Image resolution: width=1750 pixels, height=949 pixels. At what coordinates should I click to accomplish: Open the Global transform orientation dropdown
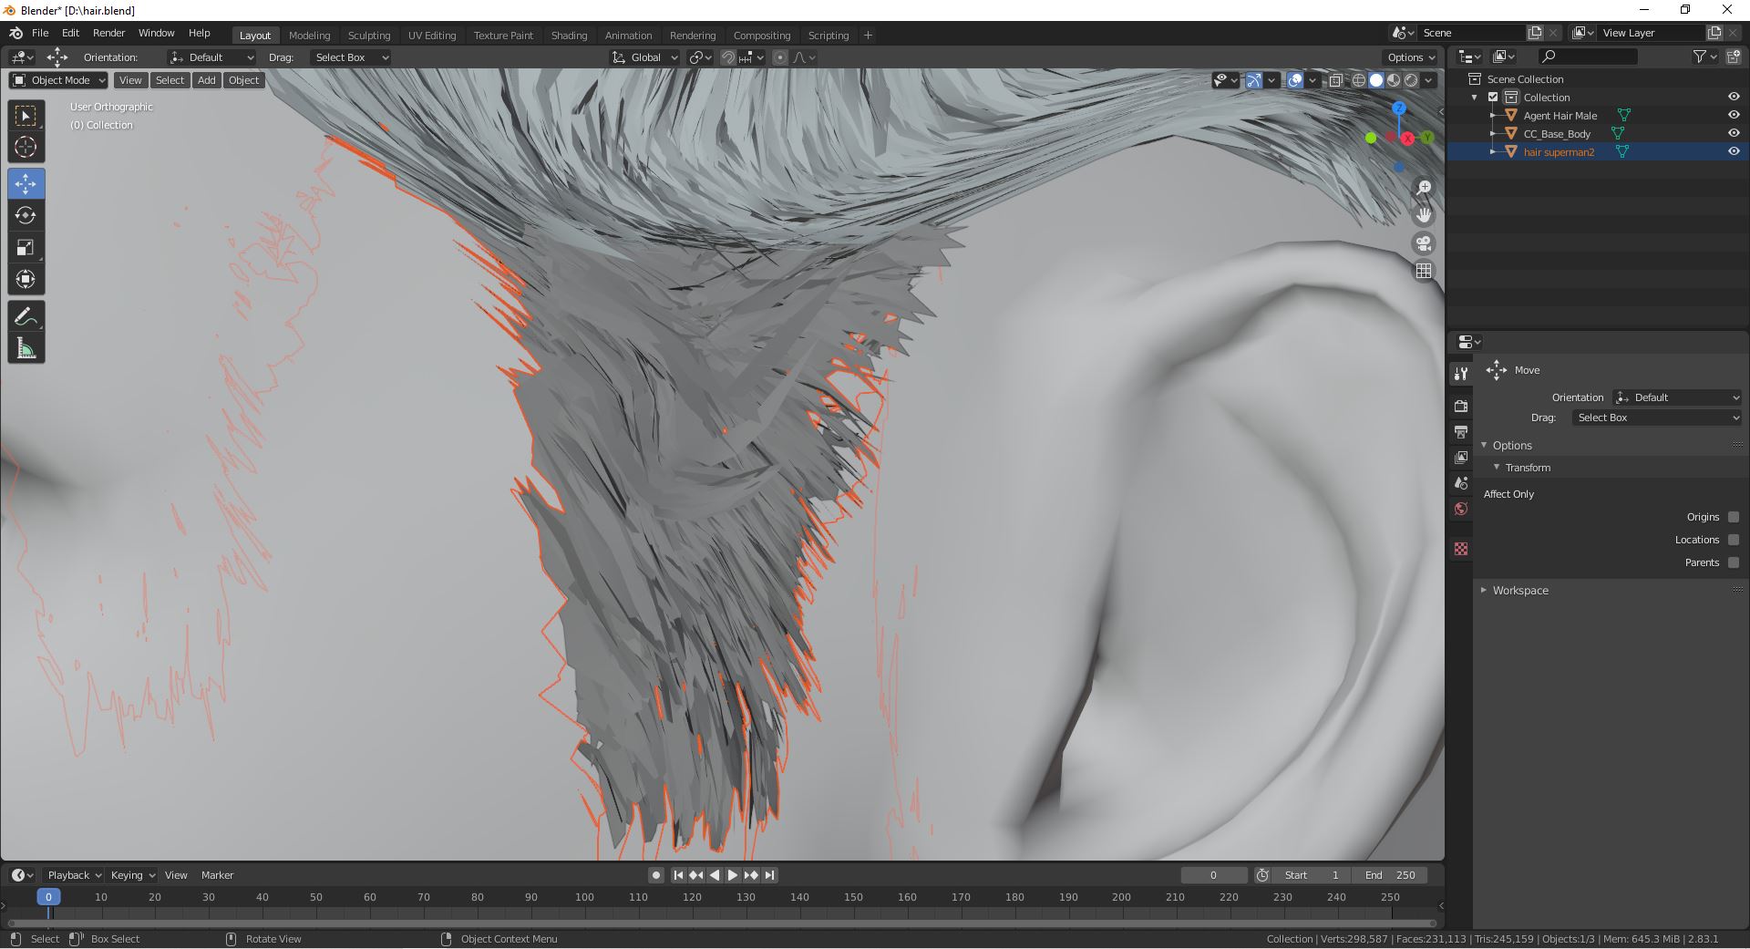[645, 57]
